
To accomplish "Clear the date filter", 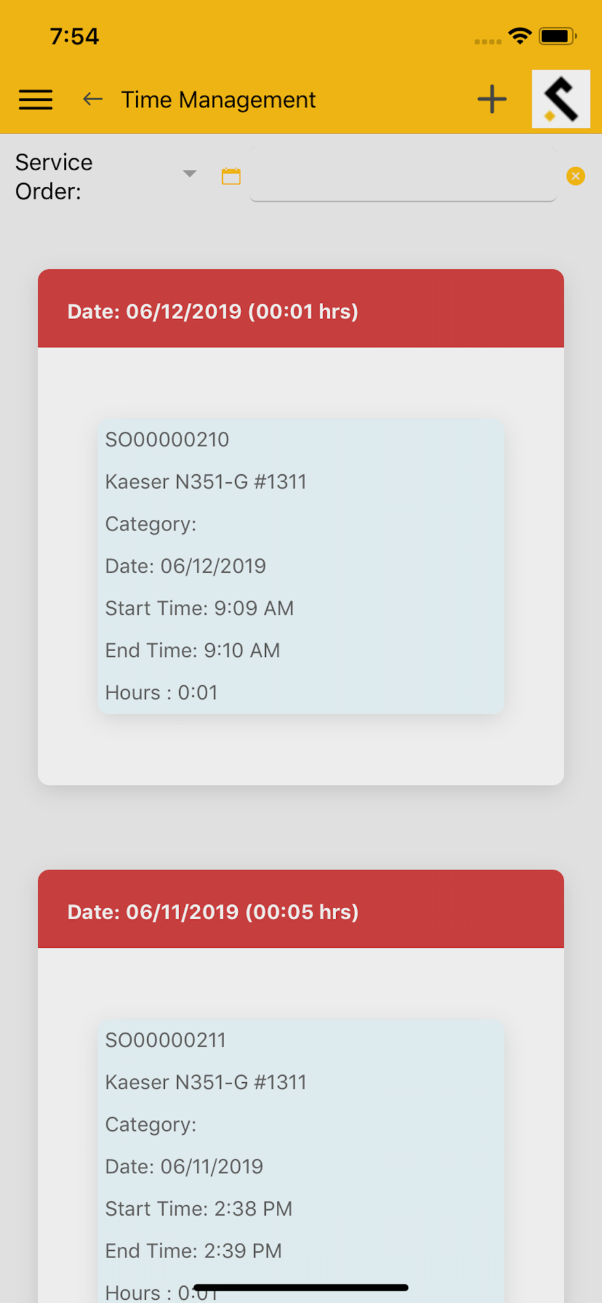I will click(x=575, y=176).
